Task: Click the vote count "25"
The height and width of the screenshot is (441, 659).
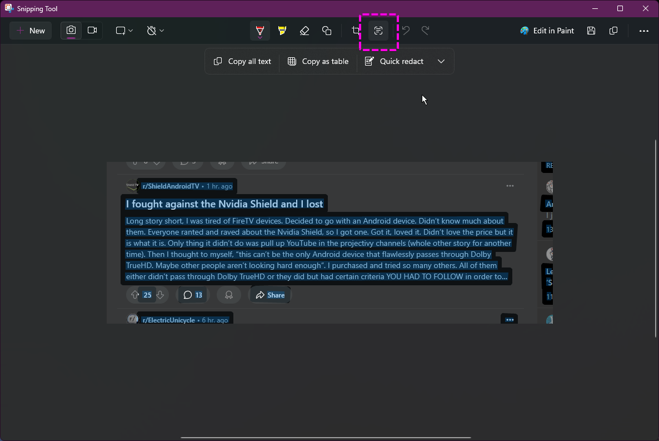Action: [x=147, y=295]
